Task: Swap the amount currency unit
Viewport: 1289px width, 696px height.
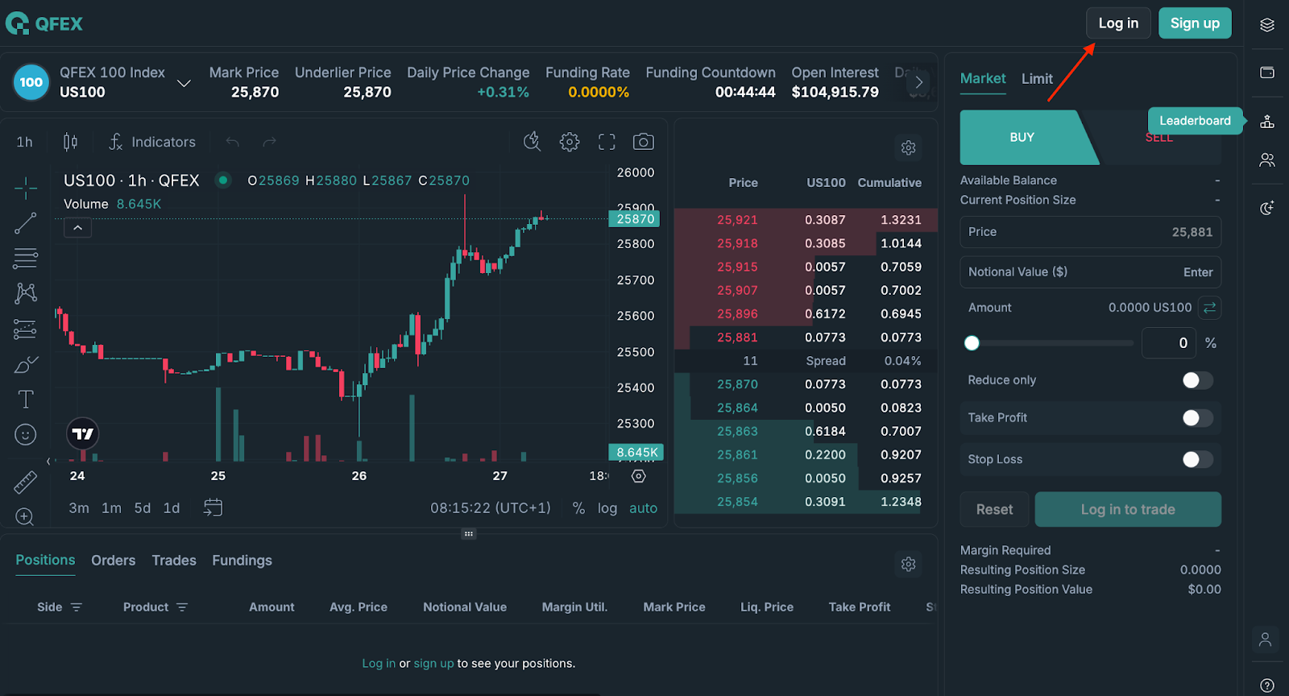Action: click(1210, 308)
